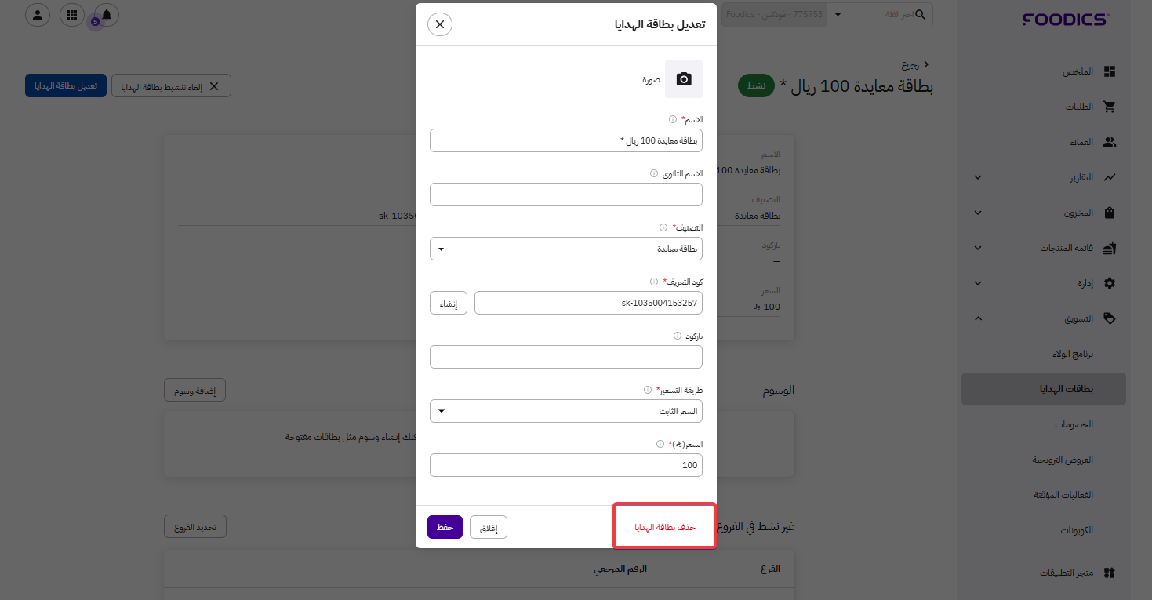Click the حفظ save button

click(x=445, y=527)
